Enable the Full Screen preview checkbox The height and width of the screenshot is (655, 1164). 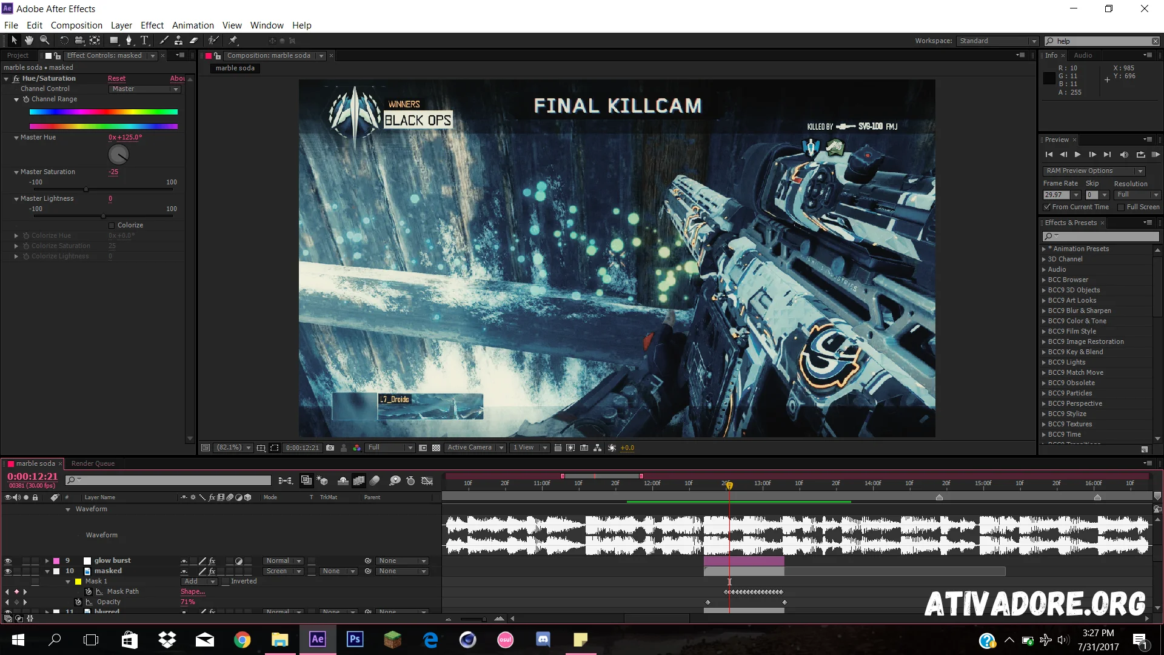click(x=1121, y=207)
